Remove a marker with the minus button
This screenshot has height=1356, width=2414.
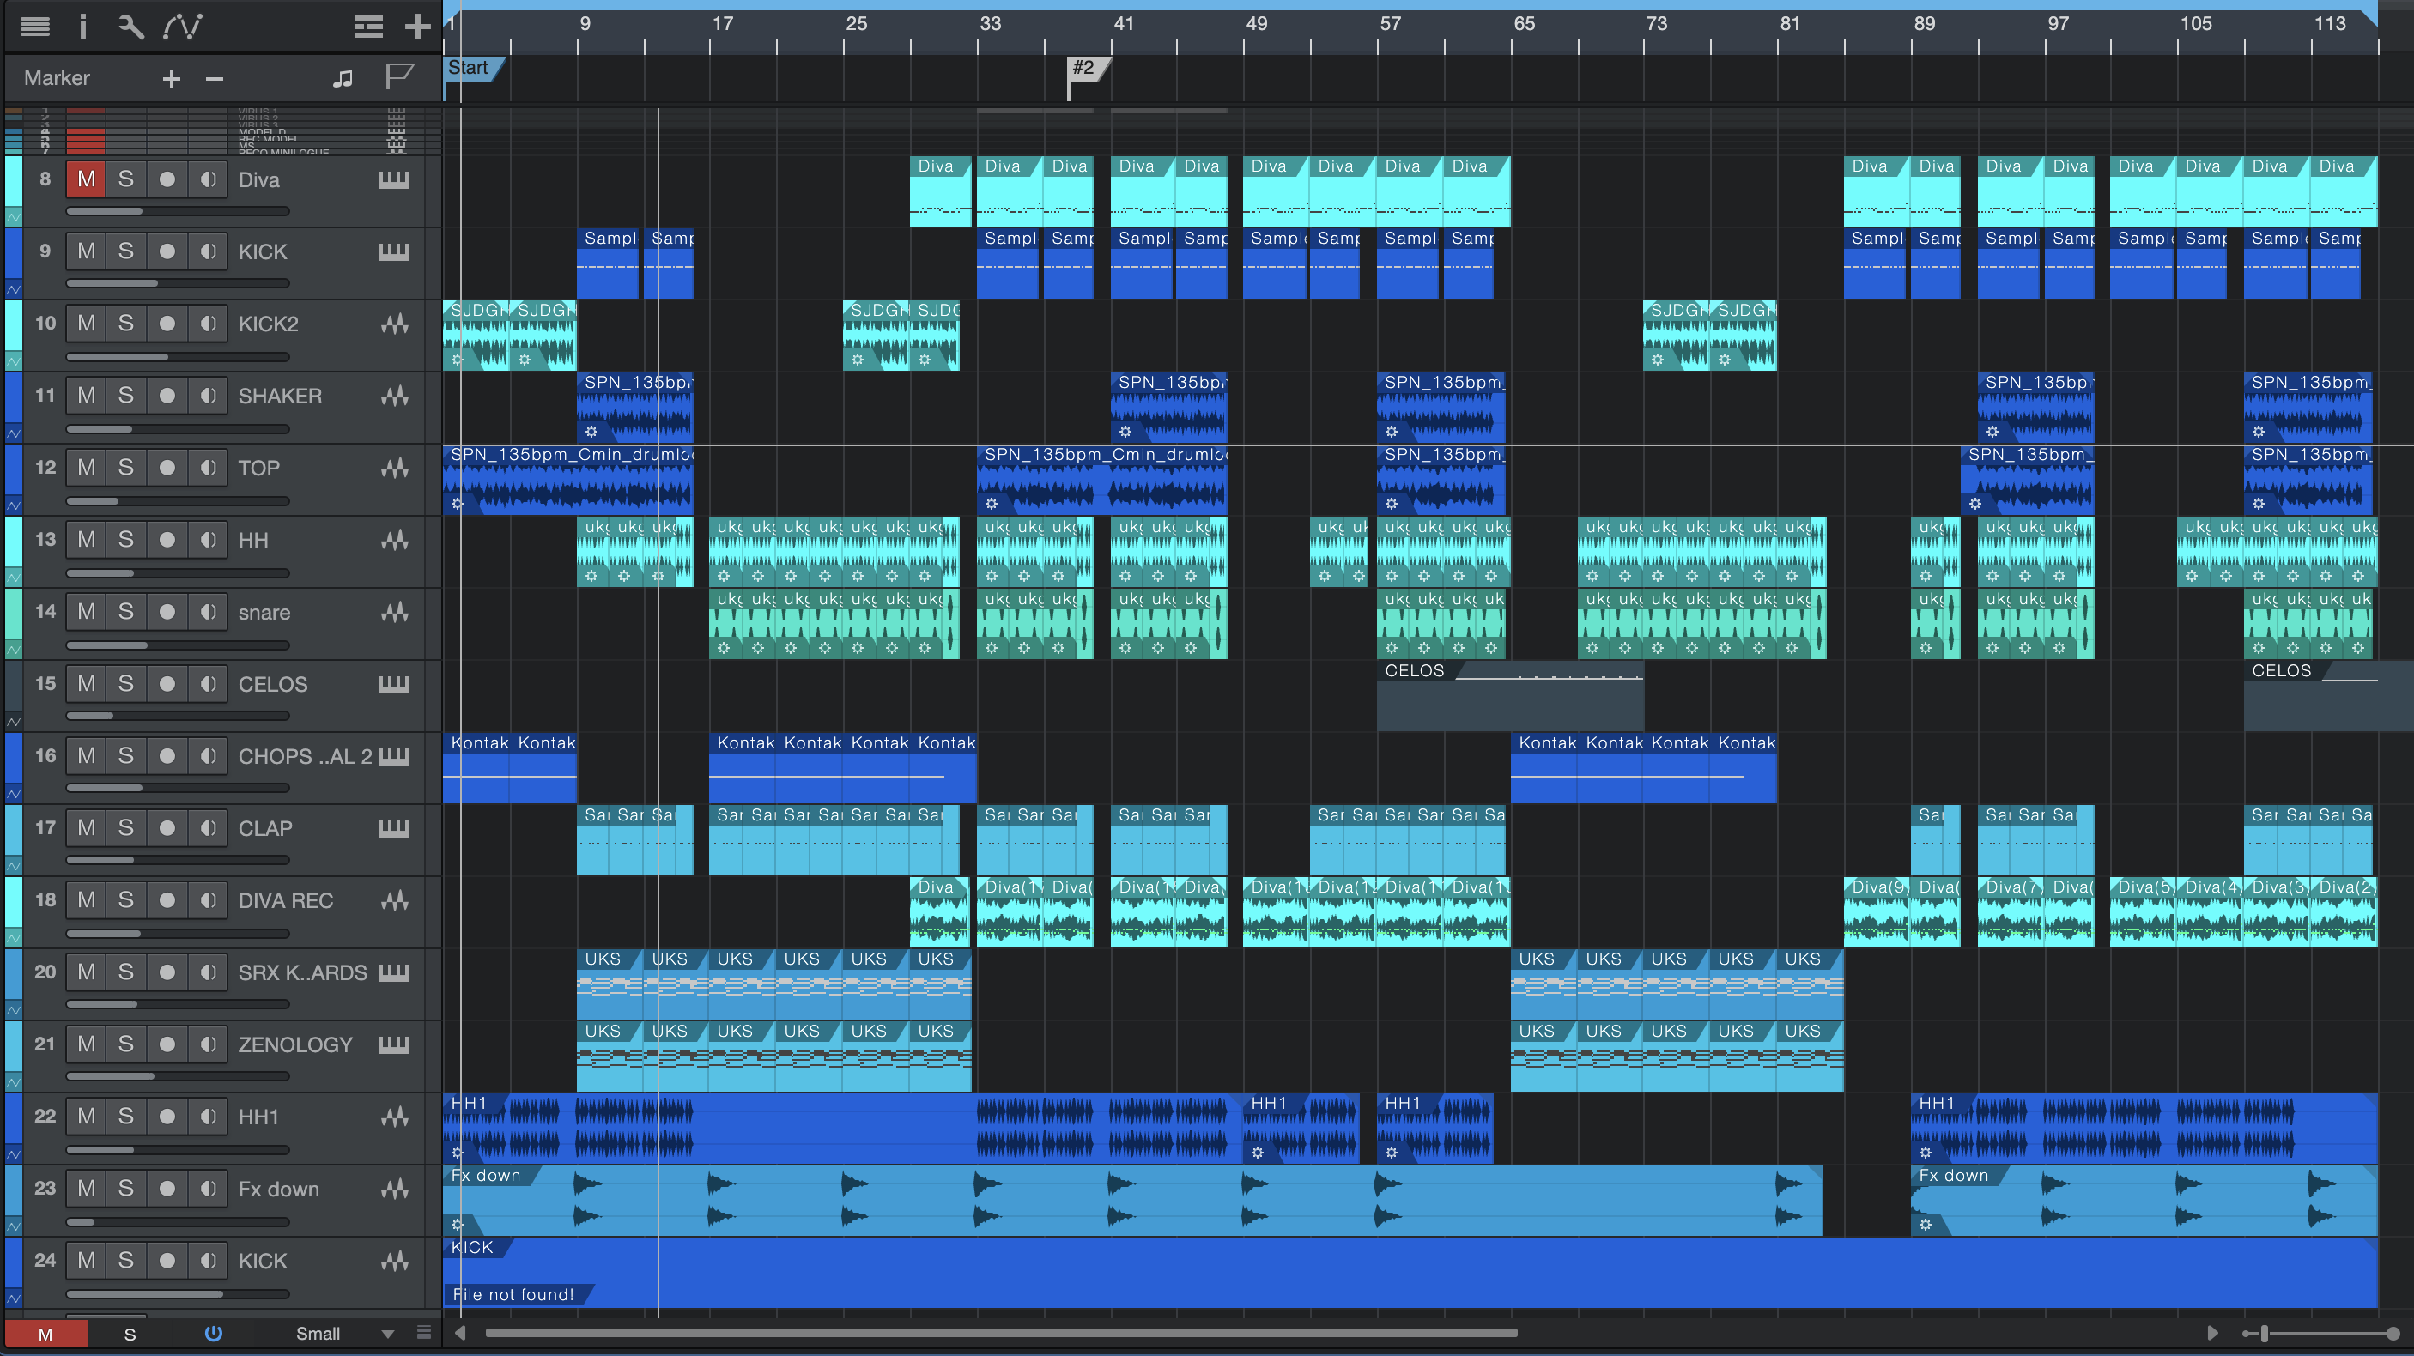coord(214,79)
